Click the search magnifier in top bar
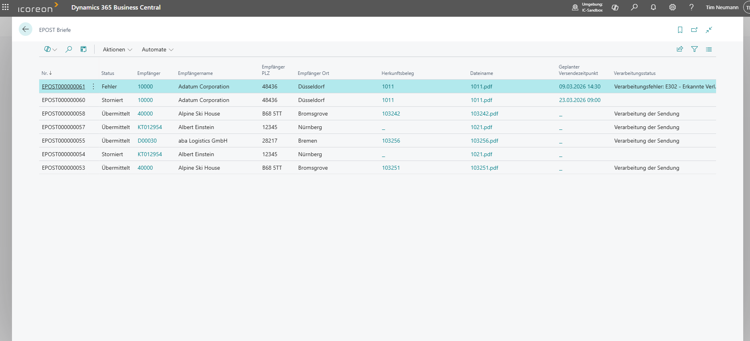 click(x=634, y=7)
